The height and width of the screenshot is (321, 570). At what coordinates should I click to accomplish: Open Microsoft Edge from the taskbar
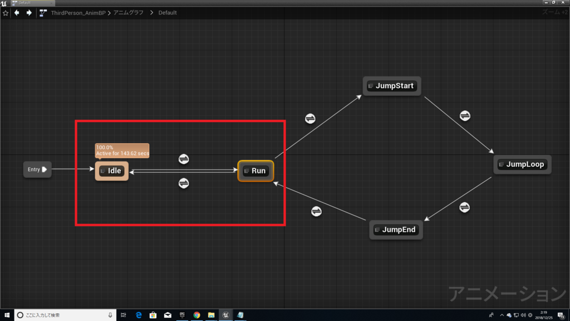(139, 315)
